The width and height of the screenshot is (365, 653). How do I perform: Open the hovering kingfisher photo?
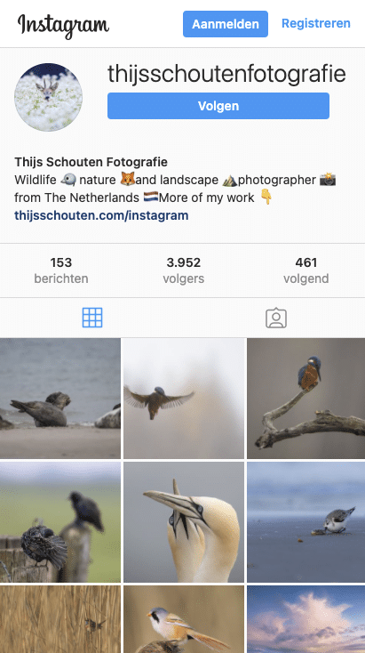(x=184, y=399)
